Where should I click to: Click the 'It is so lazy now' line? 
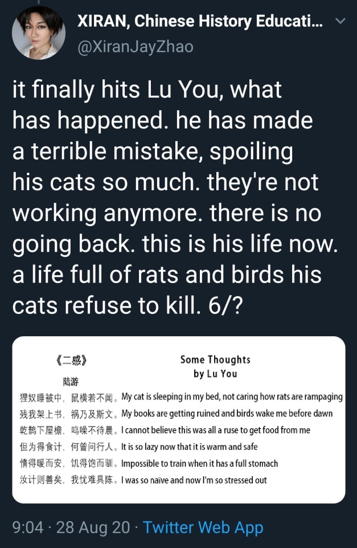pos(190,446)
